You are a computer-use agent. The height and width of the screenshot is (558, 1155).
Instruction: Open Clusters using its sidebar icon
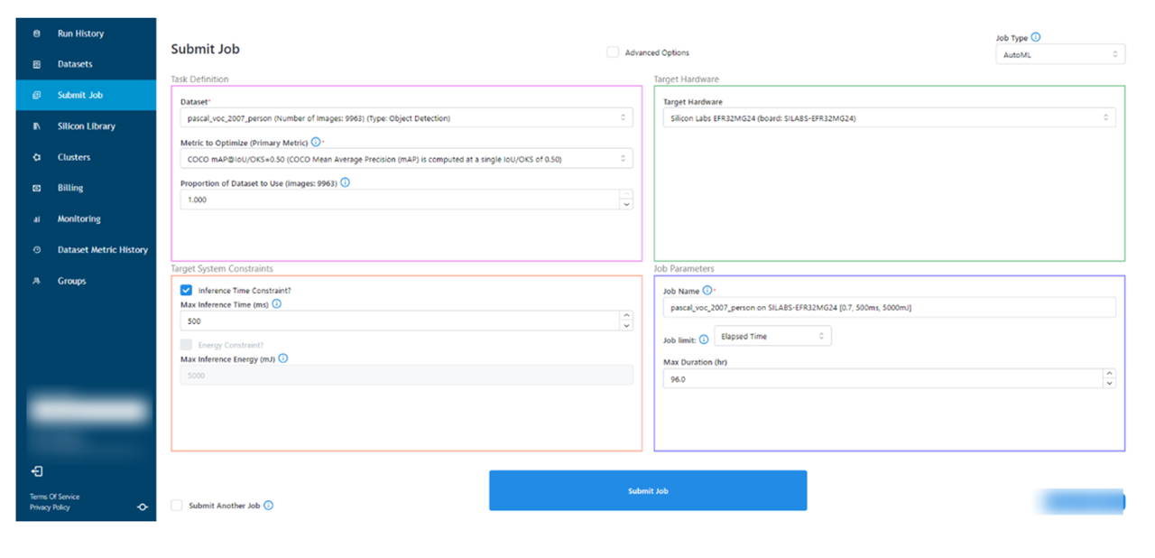click(x=34, y=156)
